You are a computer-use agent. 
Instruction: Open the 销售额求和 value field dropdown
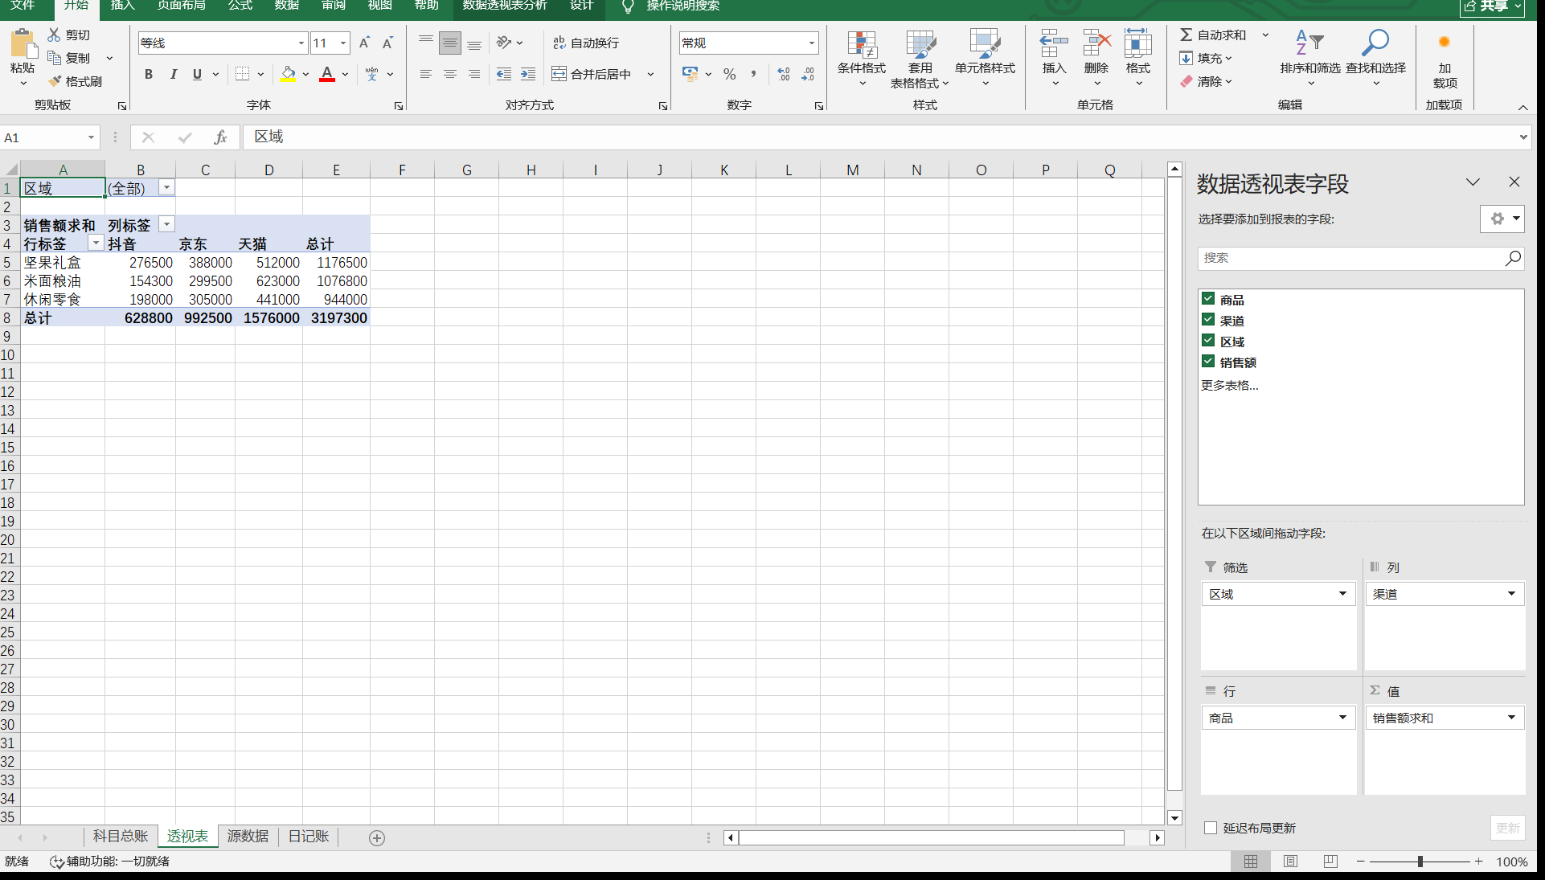point(1511,718)
